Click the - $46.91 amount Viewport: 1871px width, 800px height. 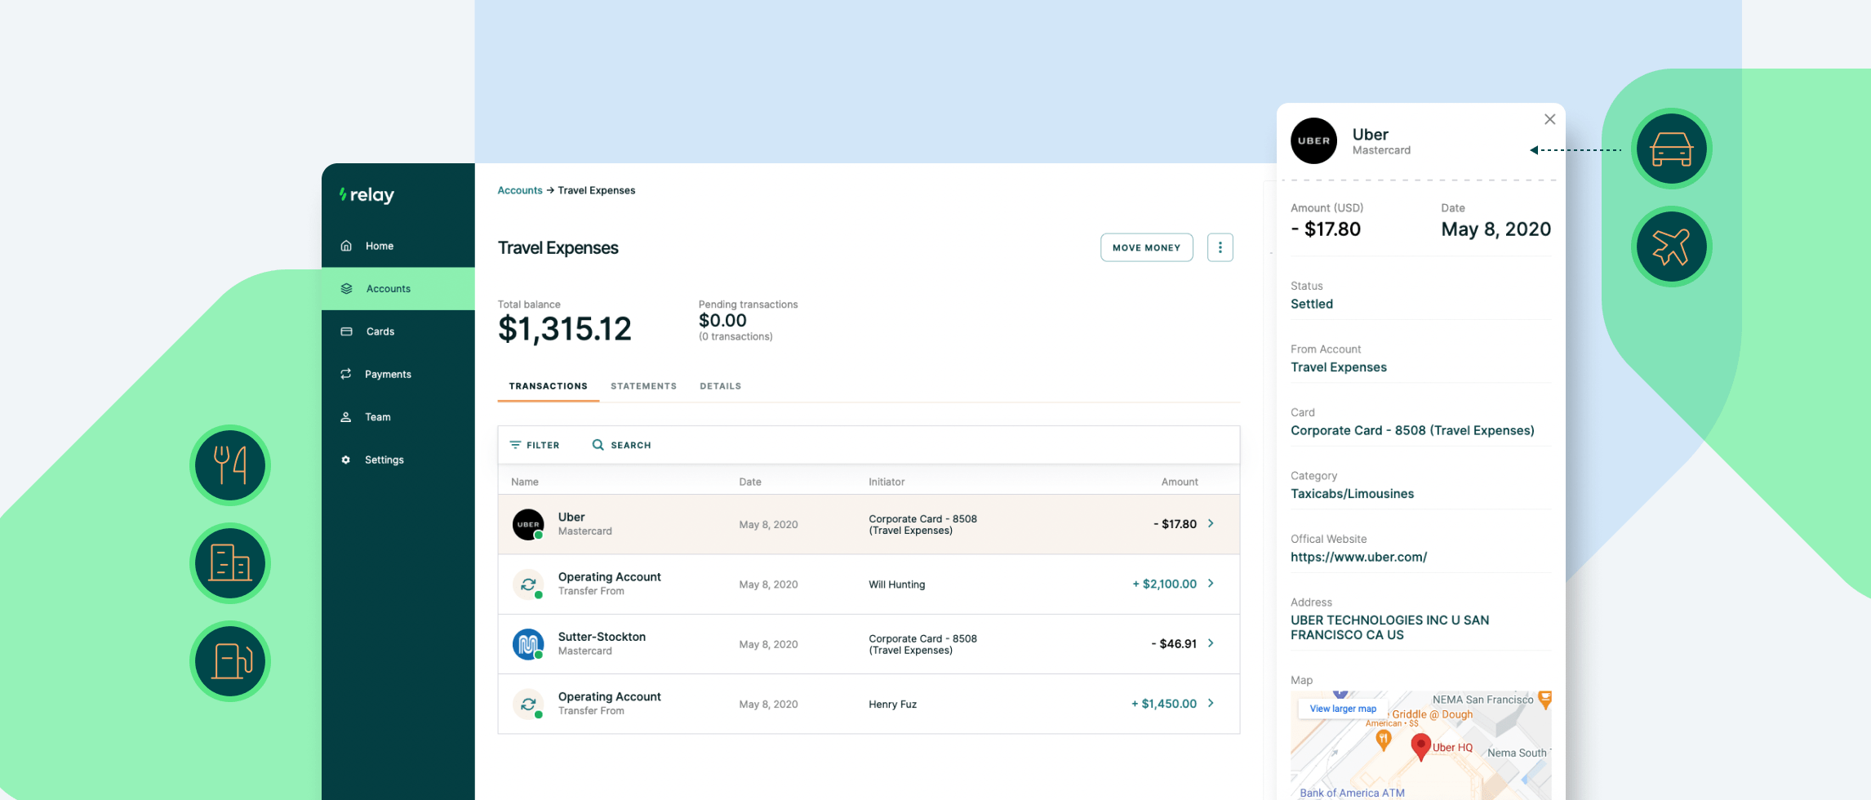(1174, 644)
